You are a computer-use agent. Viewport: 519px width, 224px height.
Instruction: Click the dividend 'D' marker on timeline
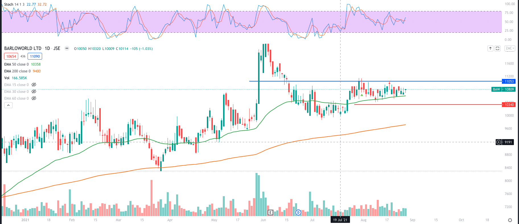pos(298,212)
